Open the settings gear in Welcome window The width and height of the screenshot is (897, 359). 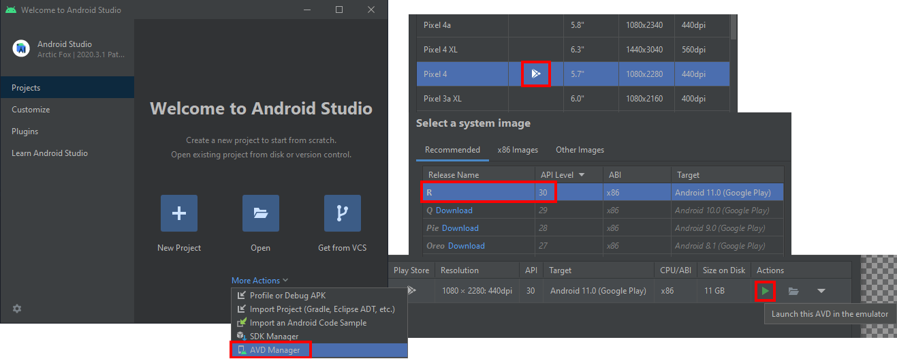pyautogui.click(x=17, y=309)
